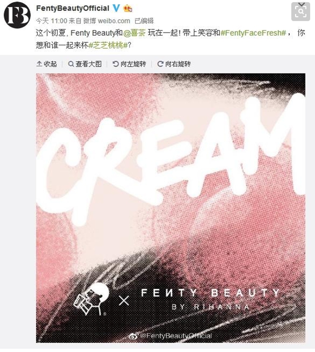Rotate the image right with 向右旋转
The width and height of the screenshot is (315, 352).
(174, 64)
